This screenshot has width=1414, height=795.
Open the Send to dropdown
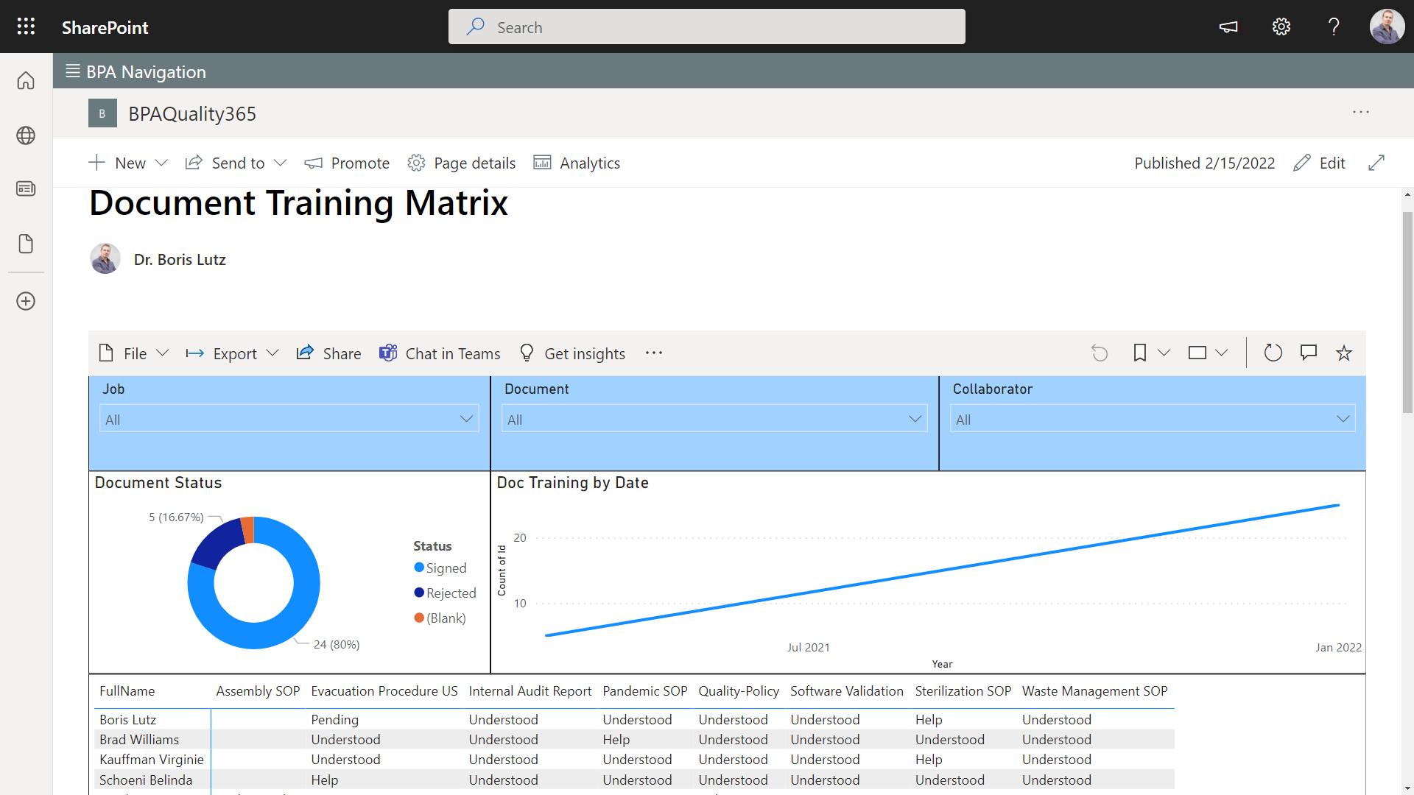pyautogui.click(x=236, y=163)
